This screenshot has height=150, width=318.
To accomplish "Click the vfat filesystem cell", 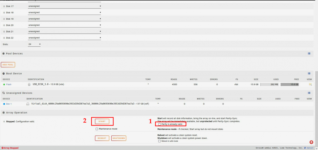I will click(236, 84).
